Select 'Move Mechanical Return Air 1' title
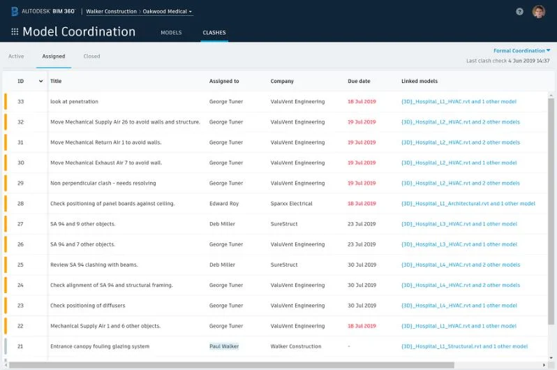Image resolution: width=557 pixels, height=370 pixels. pyautogui.click(x=105, y=142)
